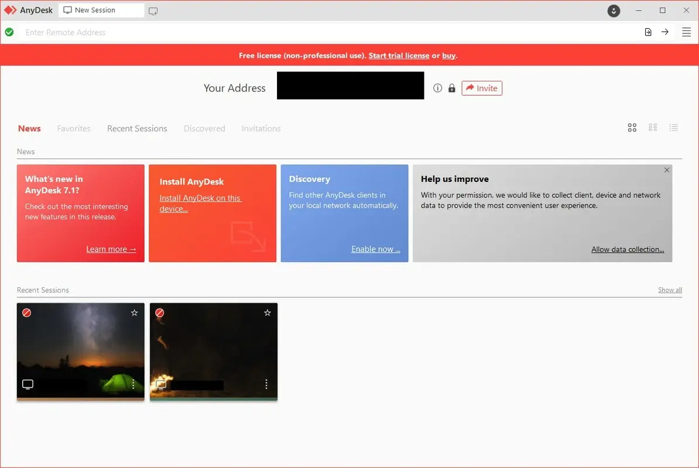
Task: Switch to the list view icon
Action: pyautogui.click(x=674, y=127)
